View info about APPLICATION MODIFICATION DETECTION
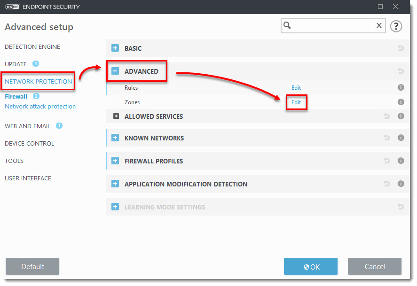The width and height of the screenshot is (417, 286). [x=401, y=184]
